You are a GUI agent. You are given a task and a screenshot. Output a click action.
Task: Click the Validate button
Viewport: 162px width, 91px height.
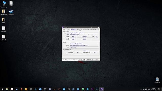(x=89, y=60)
